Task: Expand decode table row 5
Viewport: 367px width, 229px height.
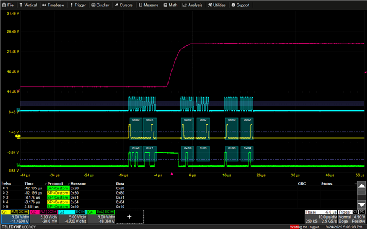Action: 3,206
